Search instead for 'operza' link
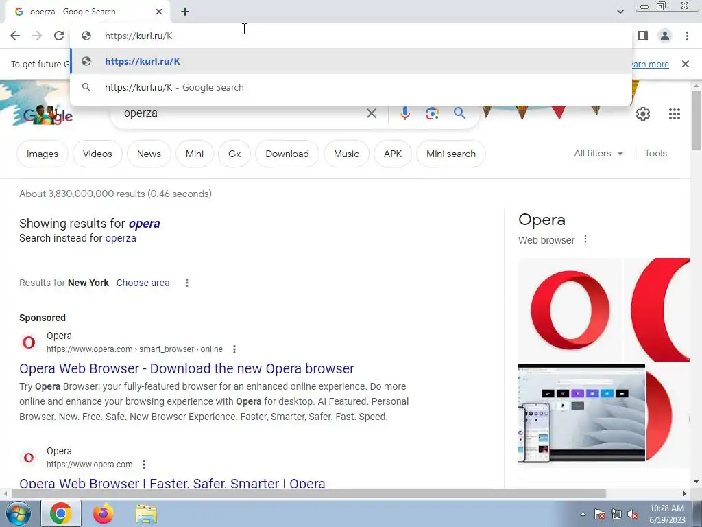This screenshot has width=702, height=527. coord(121,238)
